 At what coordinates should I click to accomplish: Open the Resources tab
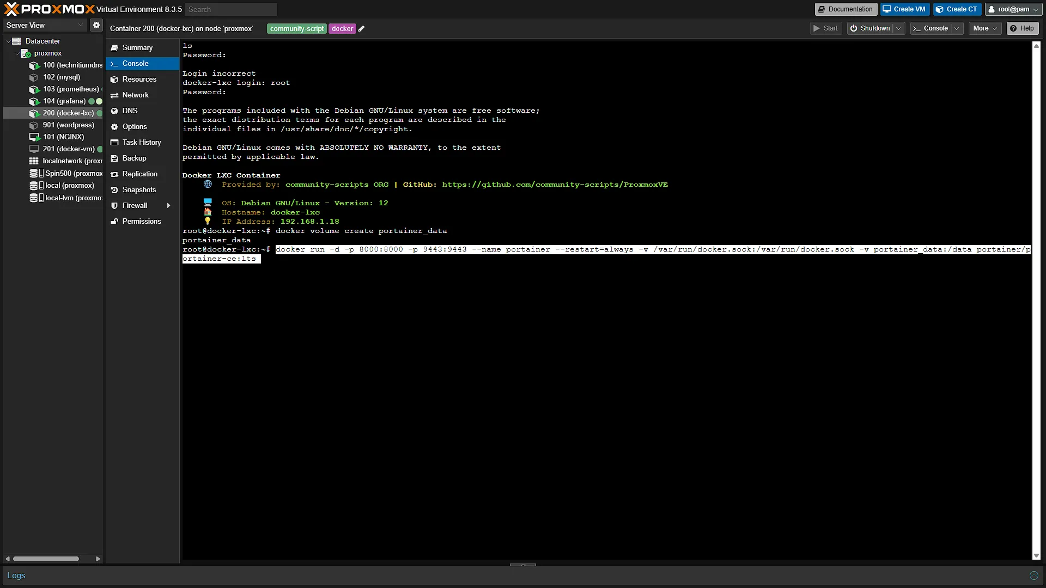click(x=143, y=79)
